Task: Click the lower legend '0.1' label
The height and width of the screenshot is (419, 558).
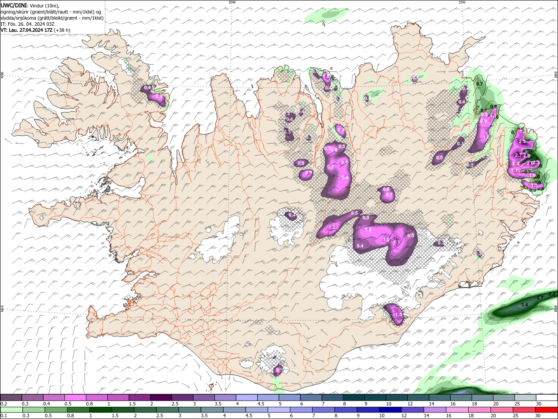Action: click(4, 416)
